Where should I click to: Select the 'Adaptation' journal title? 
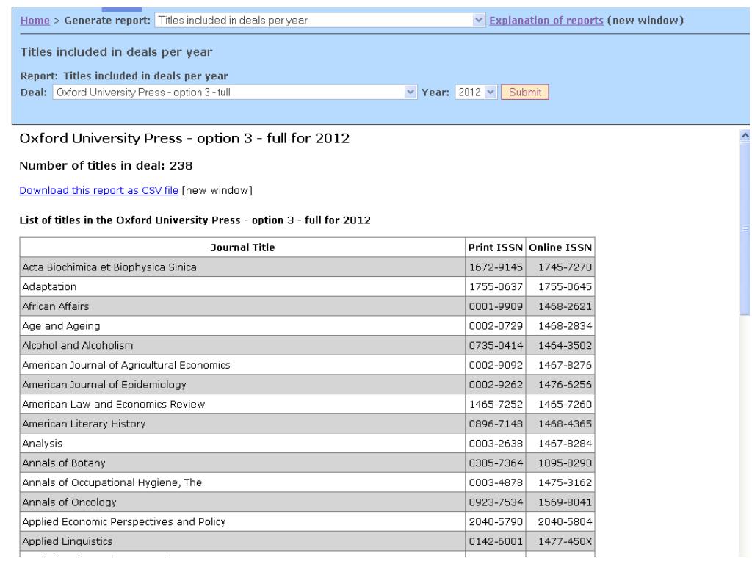tap(49, 287)
